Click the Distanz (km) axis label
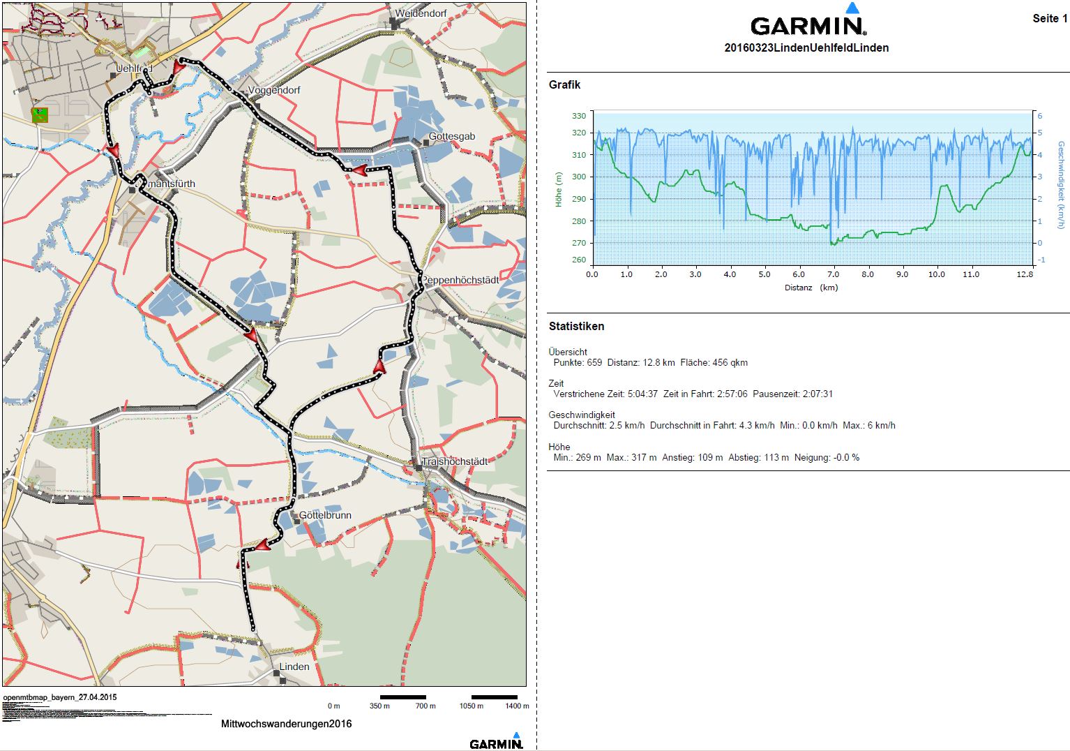The image size is (1070, 751). 811,288
